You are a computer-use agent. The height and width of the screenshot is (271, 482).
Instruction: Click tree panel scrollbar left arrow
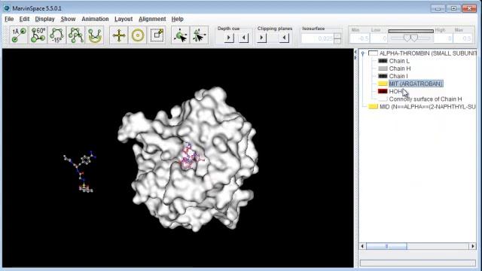coord(363,246)
